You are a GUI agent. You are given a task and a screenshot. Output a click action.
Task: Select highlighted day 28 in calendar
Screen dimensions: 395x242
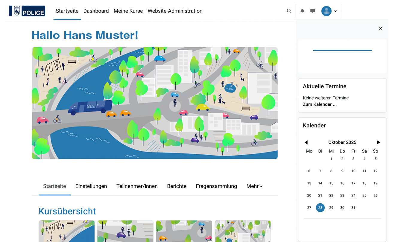[320, 208]
